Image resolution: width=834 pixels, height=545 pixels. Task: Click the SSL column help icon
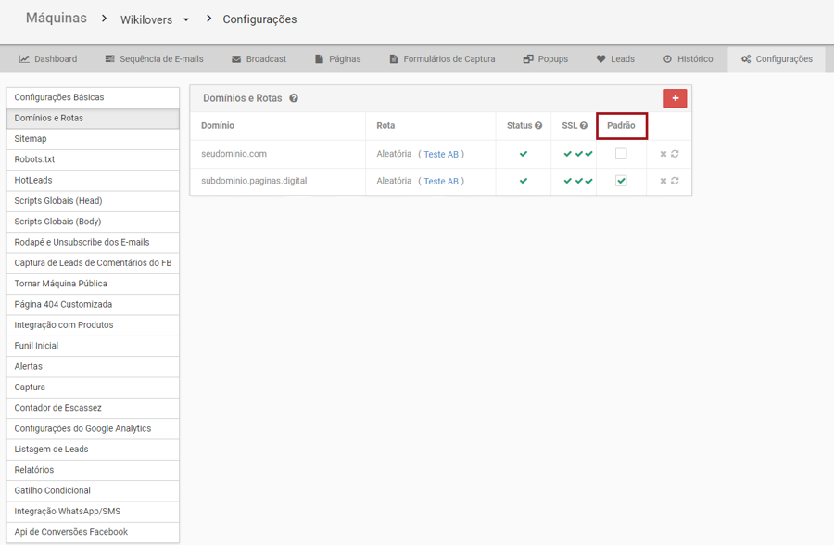584,126
